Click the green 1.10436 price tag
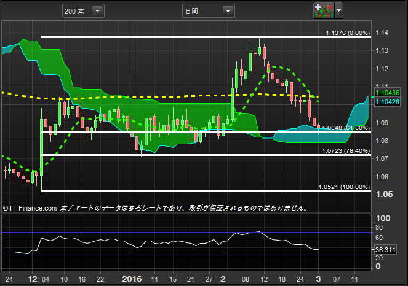 tap(387, 93)
